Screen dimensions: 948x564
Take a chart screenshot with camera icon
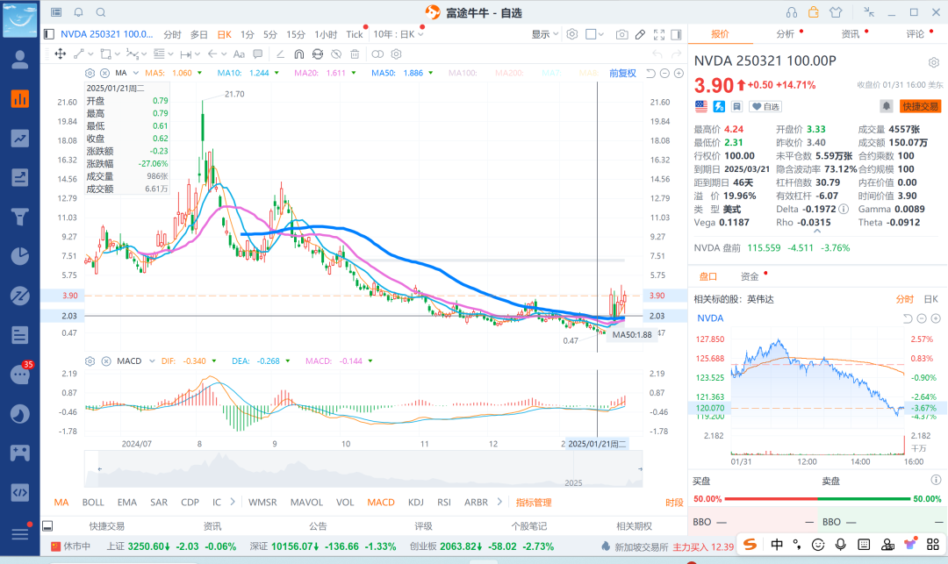click(621, 34)
